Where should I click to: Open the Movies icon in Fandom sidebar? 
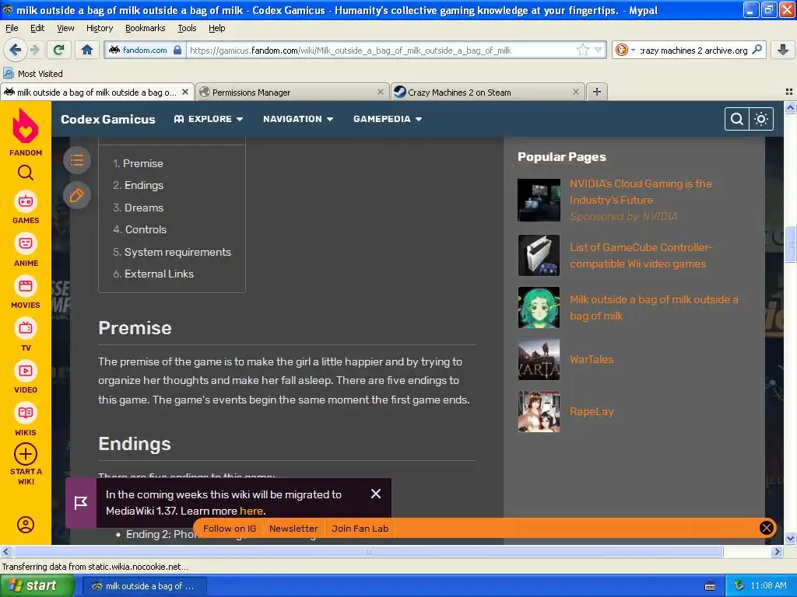coord(26,286)
